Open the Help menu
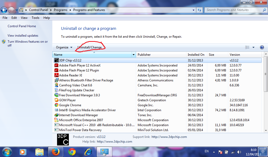The width and height of the screenshot is (268, 157). [x=47, y=18]
